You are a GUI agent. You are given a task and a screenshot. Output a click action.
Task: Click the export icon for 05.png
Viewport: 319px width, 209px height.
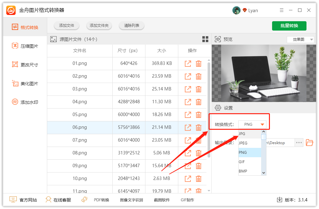(x=188, y=115)
